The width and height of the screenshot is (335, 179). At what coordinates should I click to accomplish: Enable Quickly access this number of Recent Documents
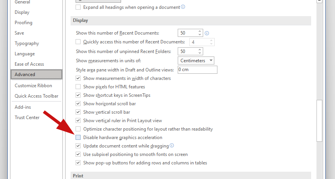coord(78,42)
